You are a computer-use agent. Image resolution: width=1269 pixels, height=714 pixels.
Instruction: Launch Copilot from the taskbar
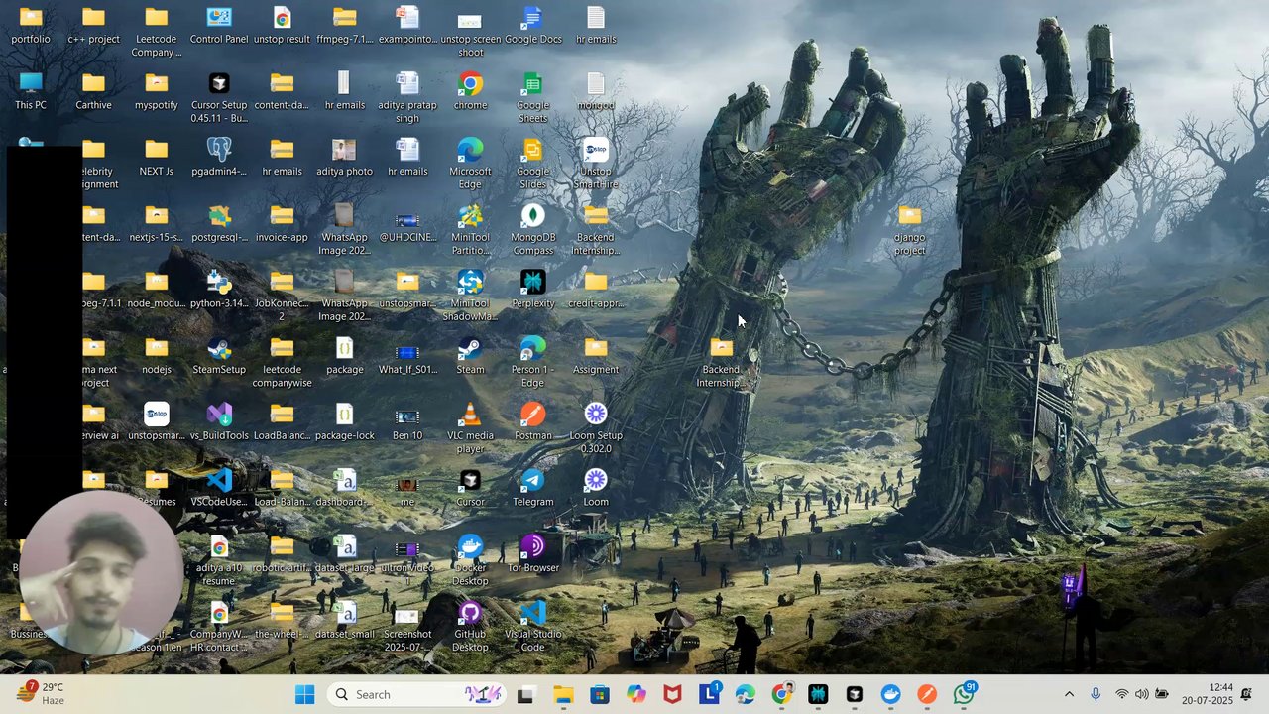[x=635, y=694]
